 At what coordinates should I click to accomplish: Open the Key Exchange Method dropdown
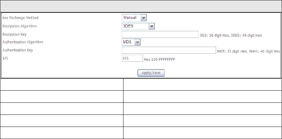(x=134, y=17)
